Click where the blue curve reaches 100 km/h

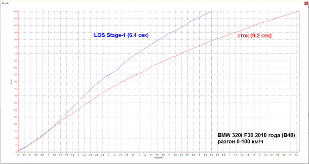[211, 12]
